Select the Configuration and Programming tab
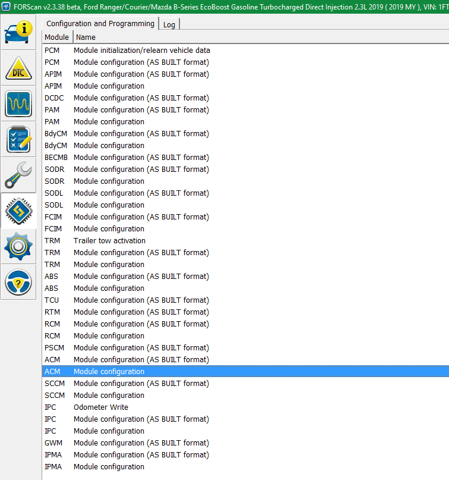The width and height of the screenshot is (449, 480). point(100,24)
